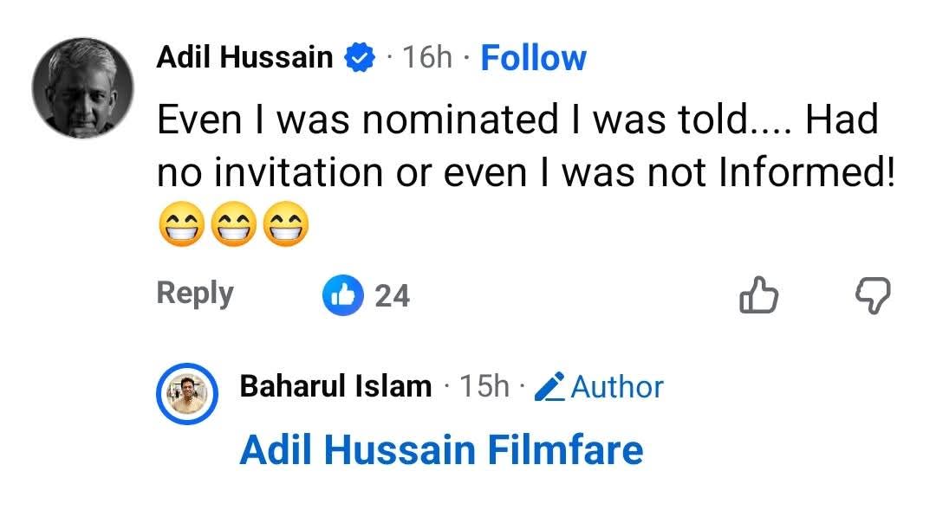Click Follow to follow Adil Hussain
The height and width of the screenshot is (510, 936).
pyautogui.click(x=533, y=56)
